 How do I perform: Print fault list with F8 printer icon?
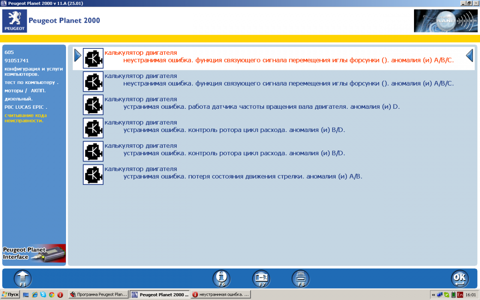(300, 278)
